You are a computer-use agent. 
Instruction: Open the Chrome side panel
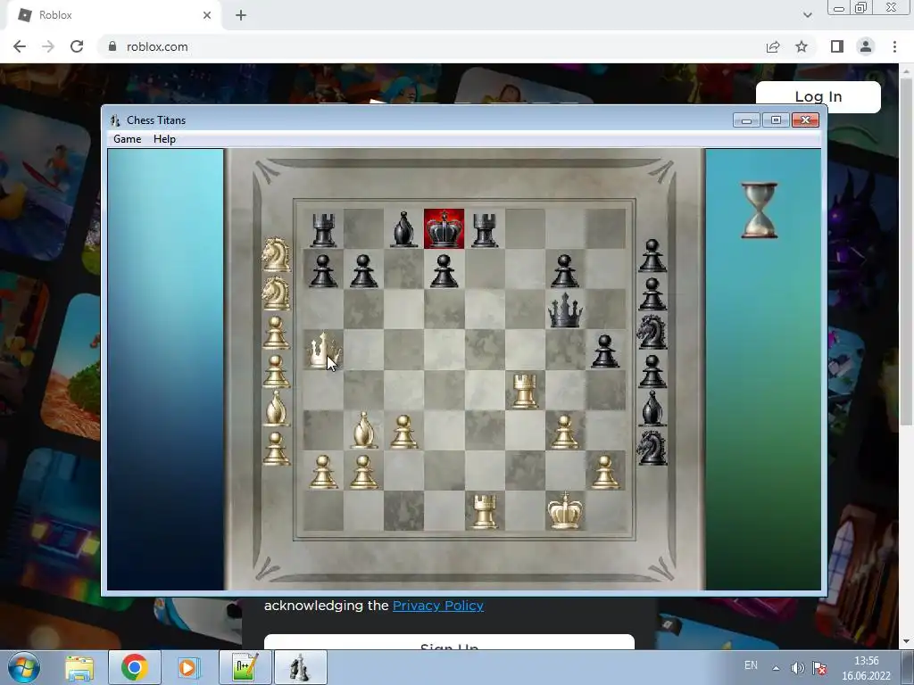(837, 46)
